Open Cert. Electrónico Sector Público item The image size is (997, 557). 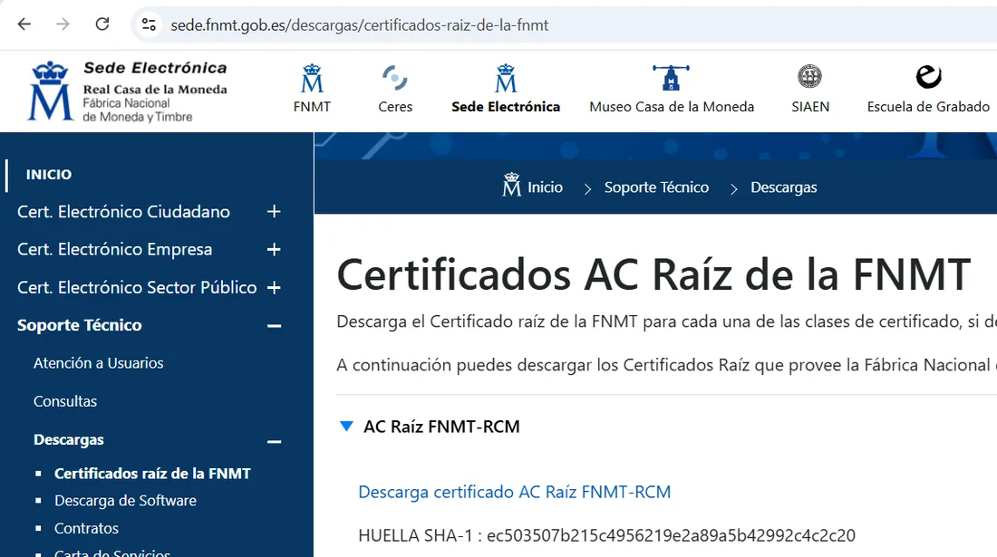pos(137,288)
